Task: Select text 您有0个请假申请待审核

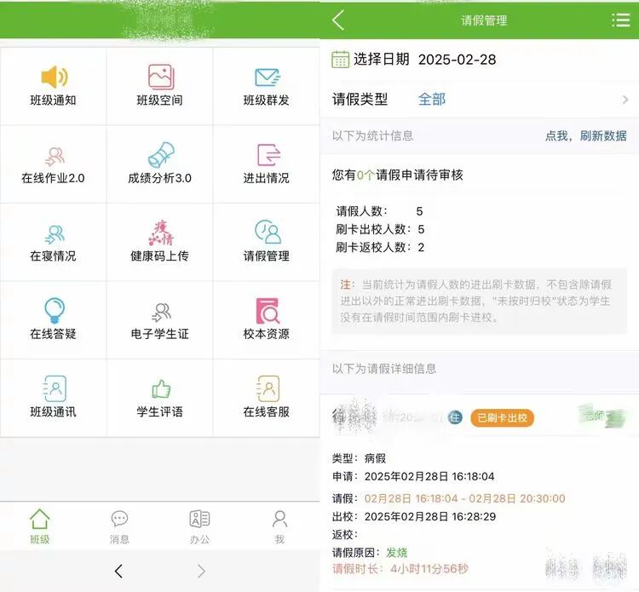Action: pyautogui.click(x=397, y=175)
